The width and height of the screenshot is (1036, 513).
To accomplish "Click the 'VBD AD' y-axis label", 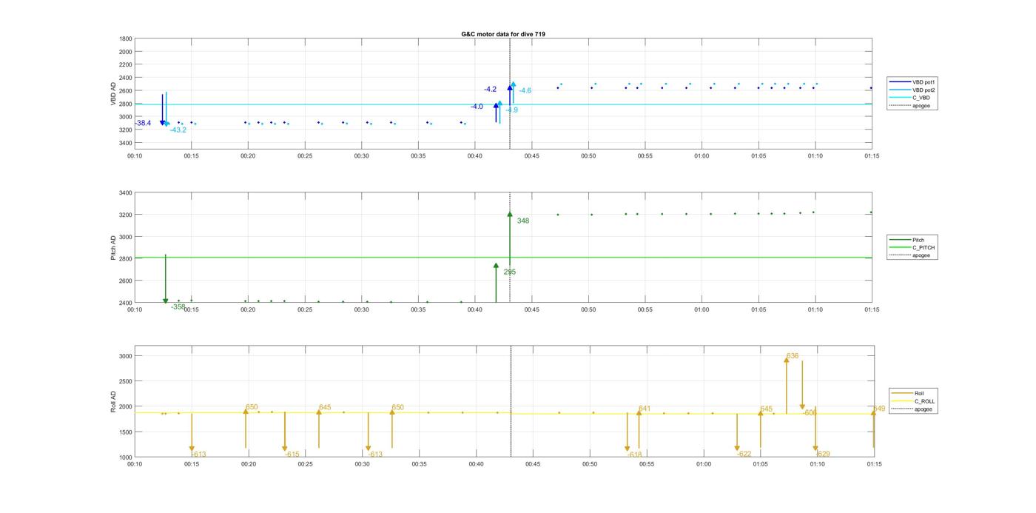I will (x=113, y=93).
